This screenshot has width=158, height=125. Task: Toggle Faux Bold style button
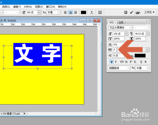coord(112,62)
